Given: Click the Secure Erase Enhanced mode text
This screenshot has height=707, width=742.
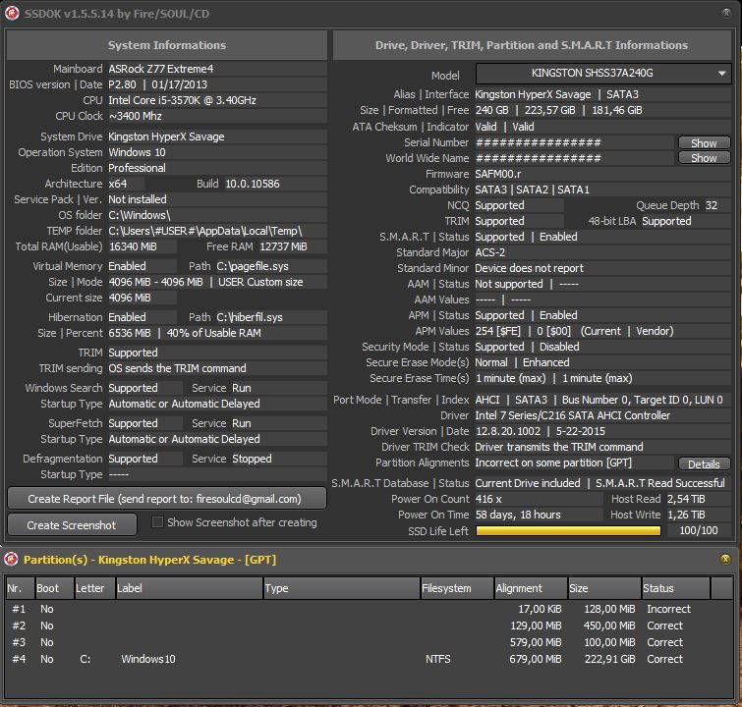Looking at the screenshot, I should pos(546,362).
